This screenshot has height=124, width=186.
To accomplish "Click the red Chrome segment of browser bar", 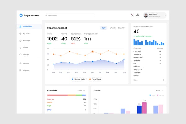I will click(x=57, y=95).
